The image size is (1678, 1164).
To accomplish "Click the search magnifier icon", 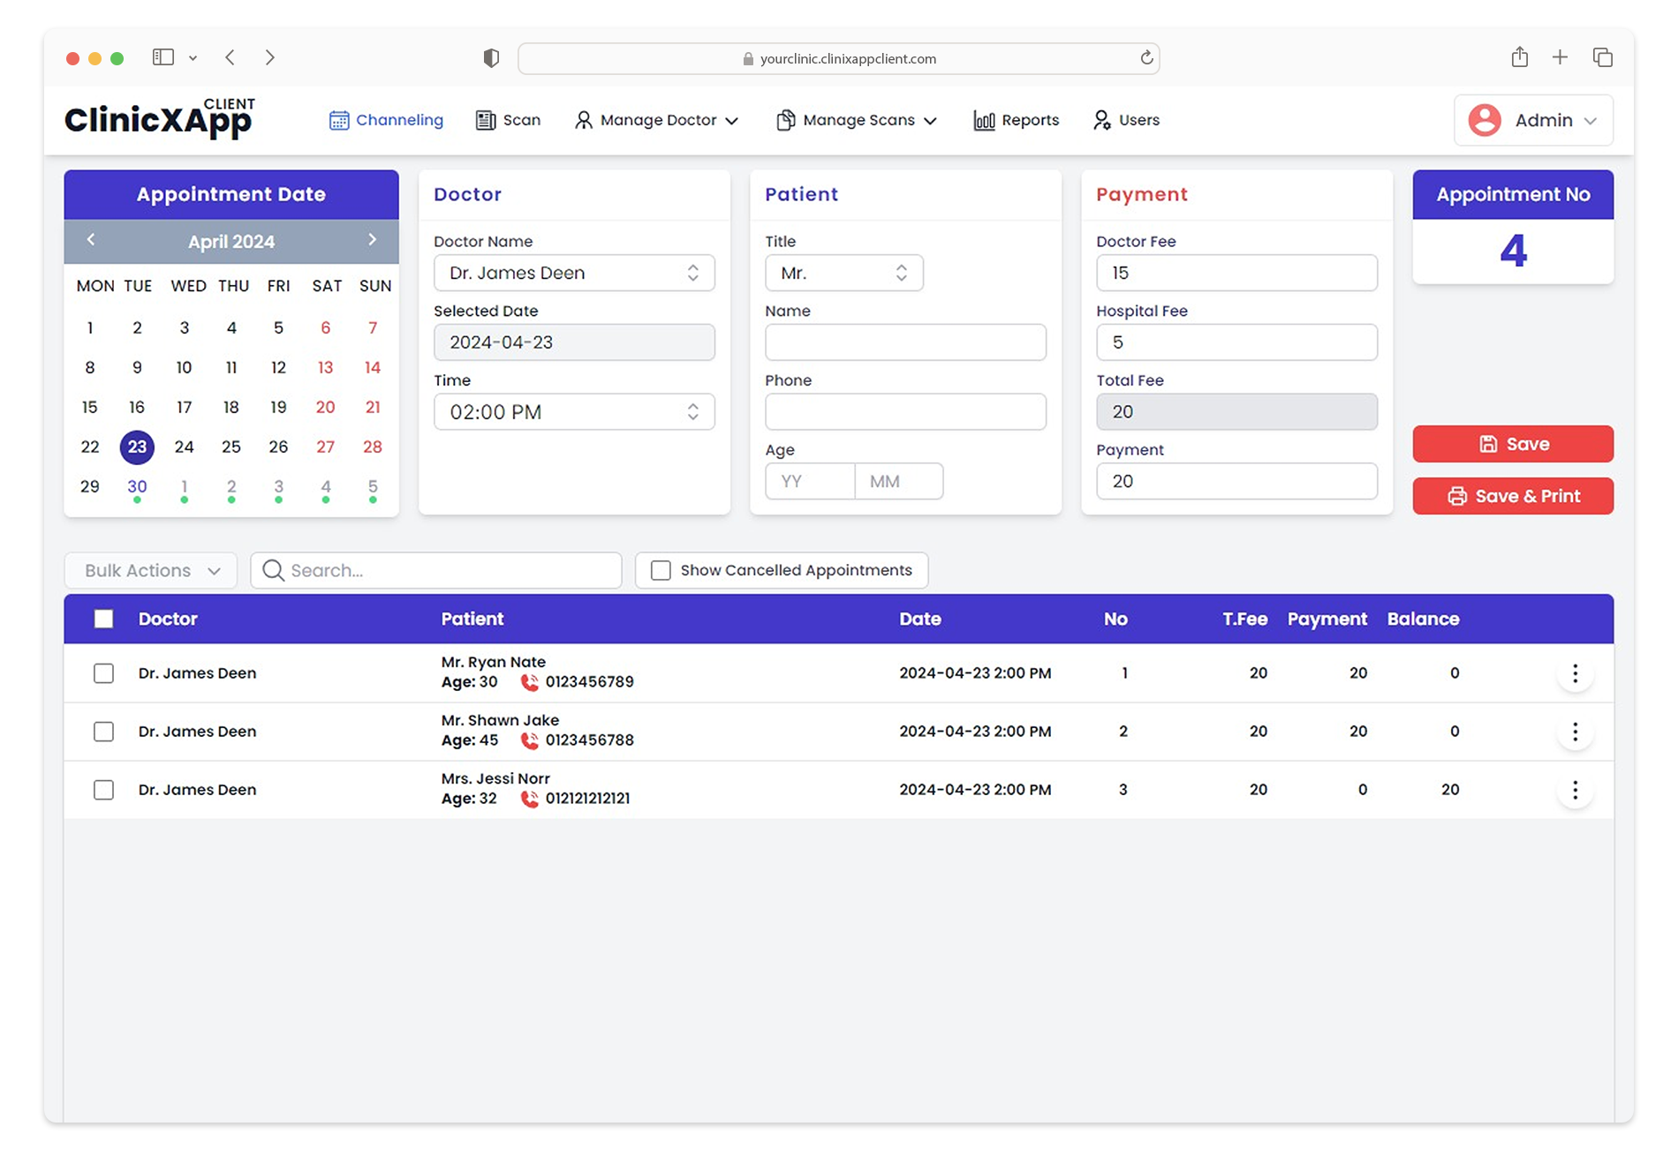I will [272, 570].
